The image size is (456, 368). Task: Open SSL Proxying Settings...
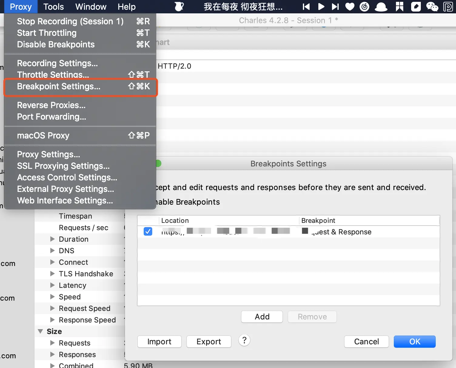click(x=80, y=166)
